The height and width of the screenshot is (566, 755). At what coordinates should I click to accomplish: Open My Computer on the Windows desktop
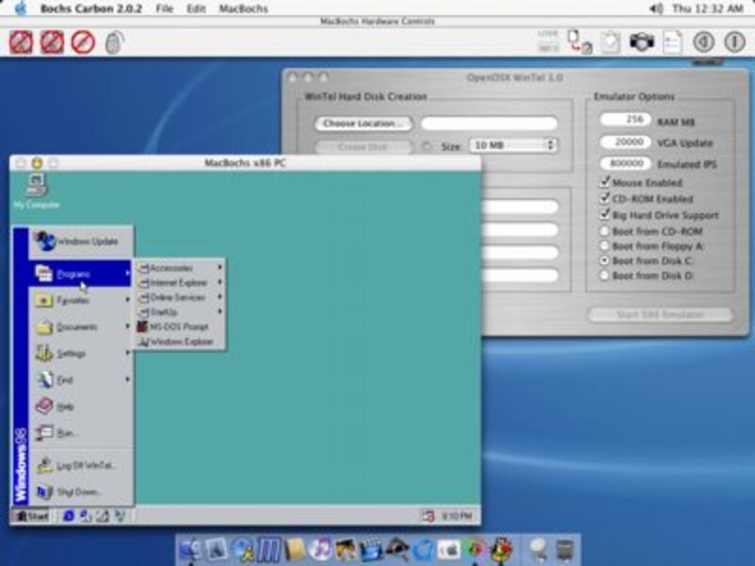coord(36,191)
